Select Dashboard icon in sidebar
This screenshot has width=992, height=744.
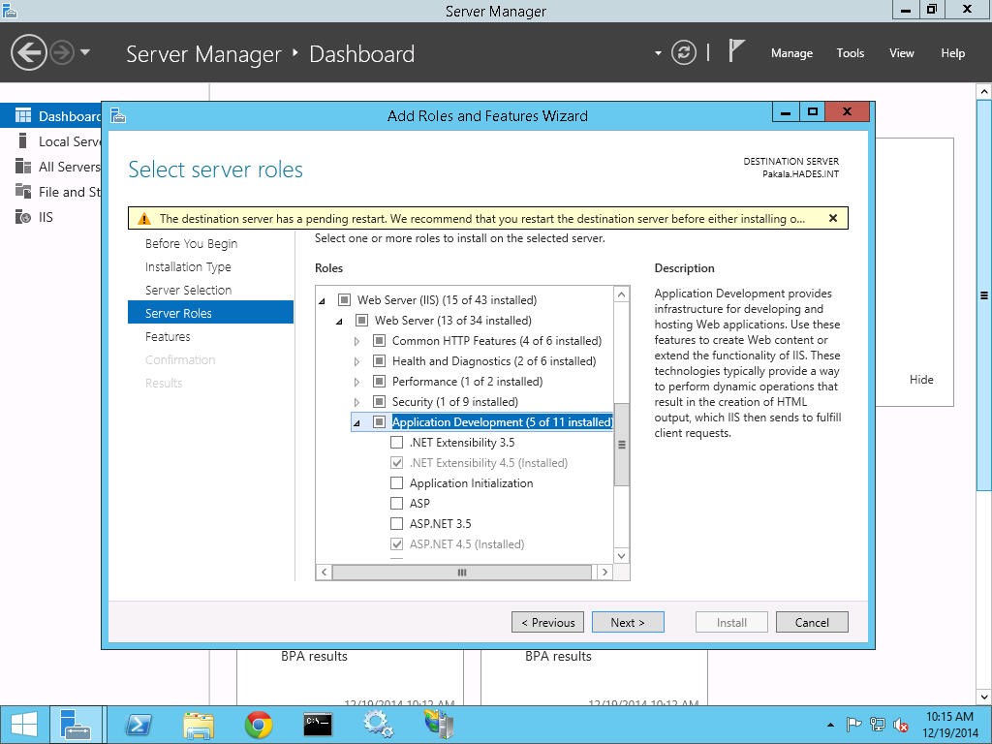(x=23, y=115)
